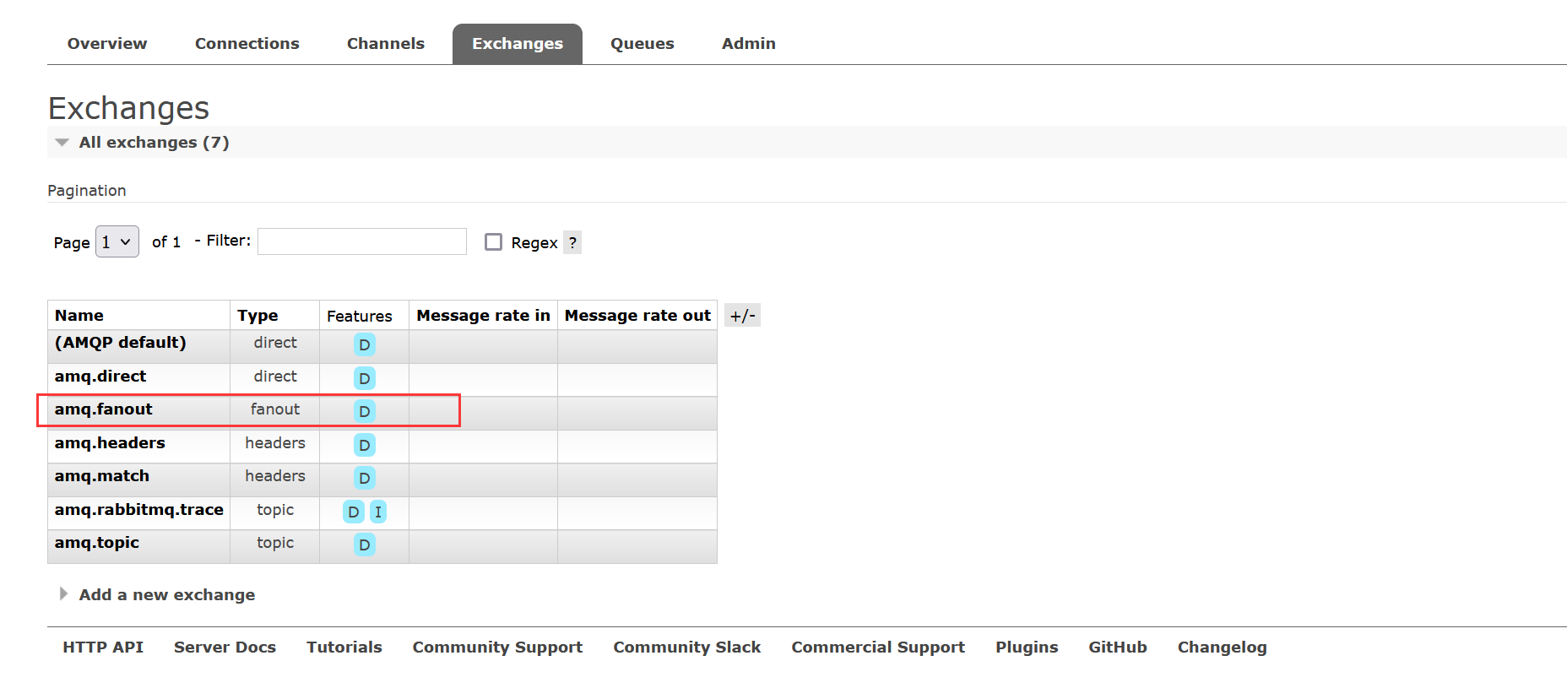Open the Community Slack link
Viewport: 1567px width, 699px height.
point(687,648)
